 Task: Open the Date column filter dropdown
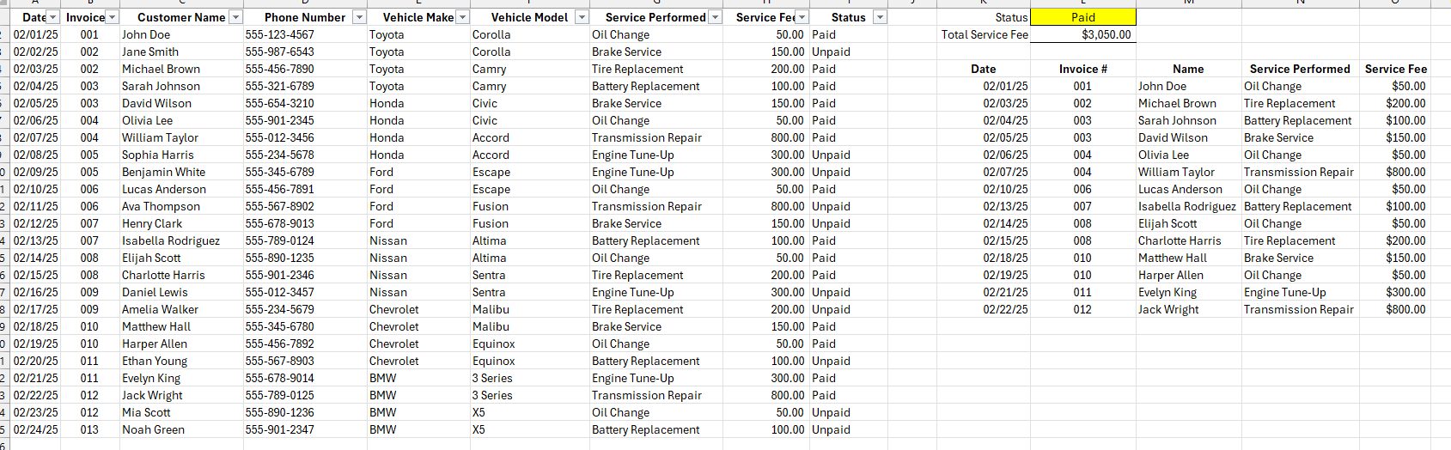pyautogui.click(x=53, y=17)
